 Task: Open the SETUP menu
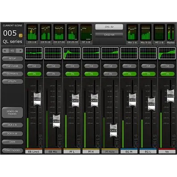point(13,59)
